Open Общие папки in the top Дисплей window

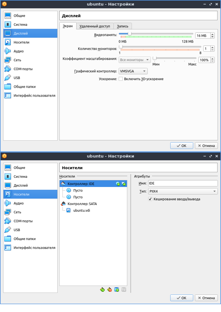coord(30,87)
